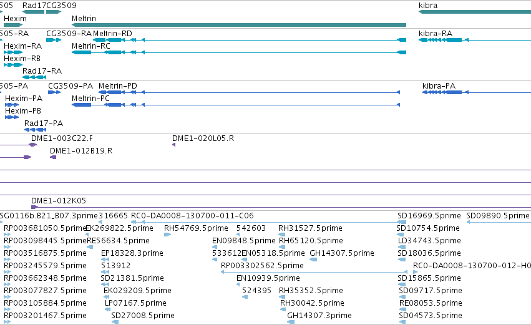Click EST EK029209.5prime
Screen dimensions: 531x325
(x=137, y=291)
